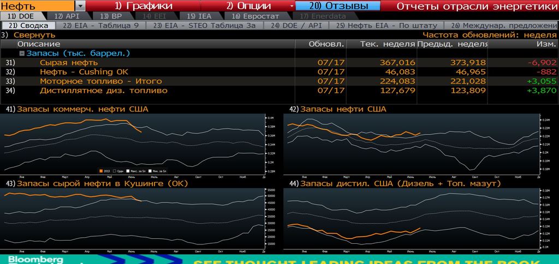
Task: Click the Отчеты отрасли энергетики title
Action: tap(477, 6)
